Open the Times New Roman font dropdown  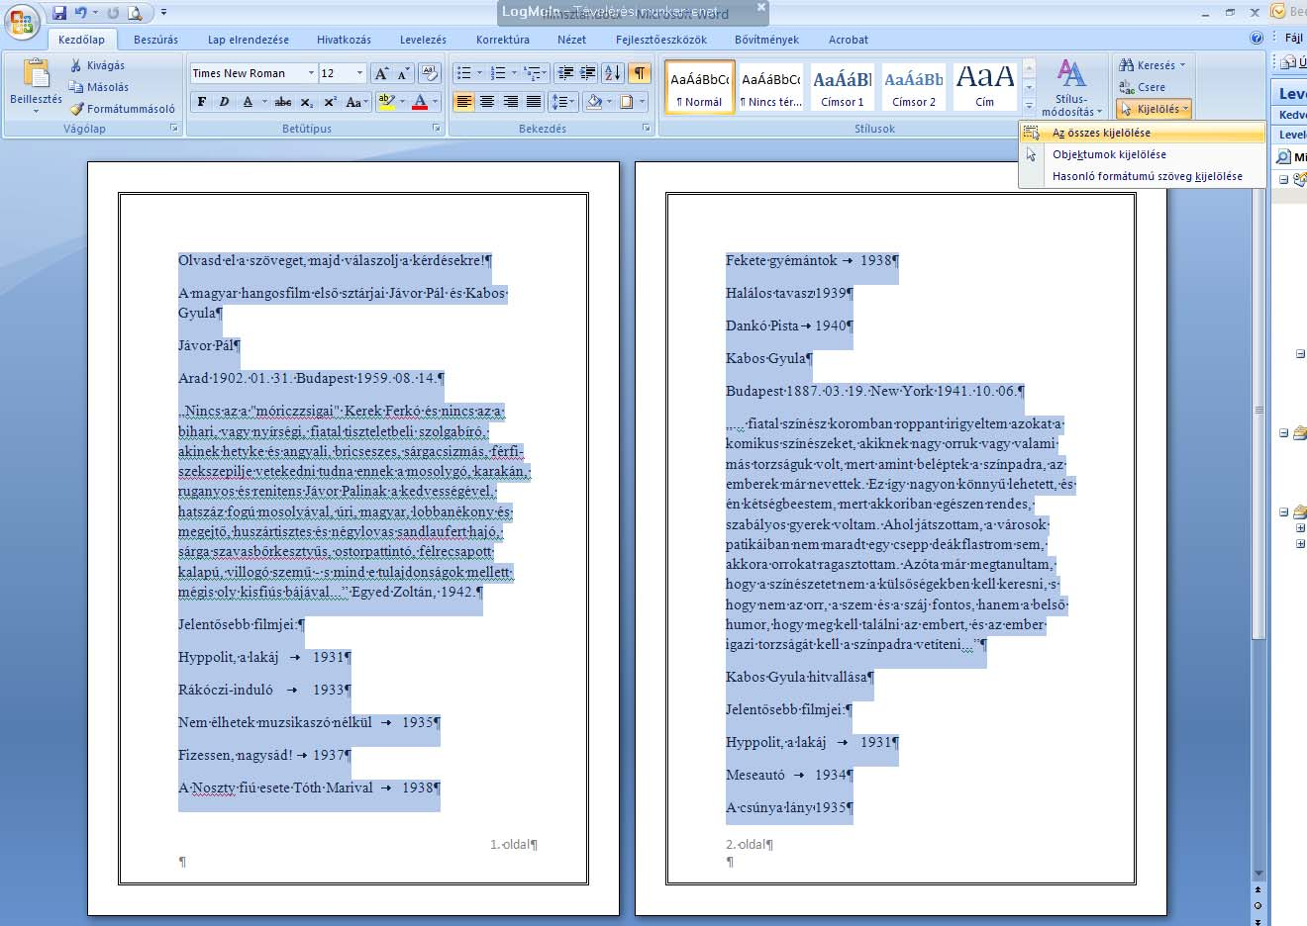(311, 73)
